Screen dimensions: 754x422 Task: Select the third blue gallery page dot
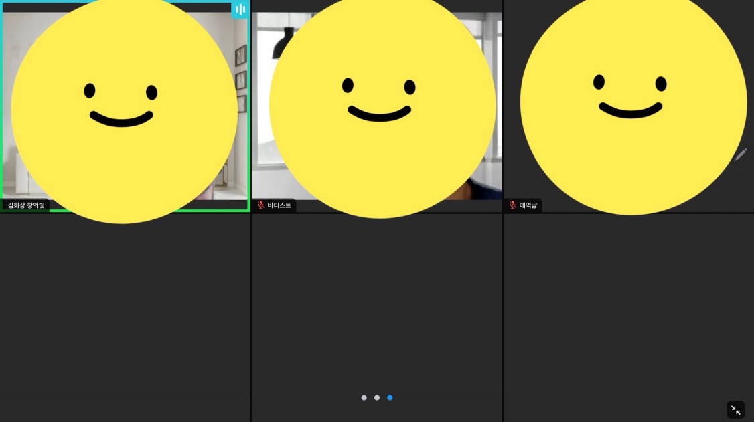tap(390, 397)
